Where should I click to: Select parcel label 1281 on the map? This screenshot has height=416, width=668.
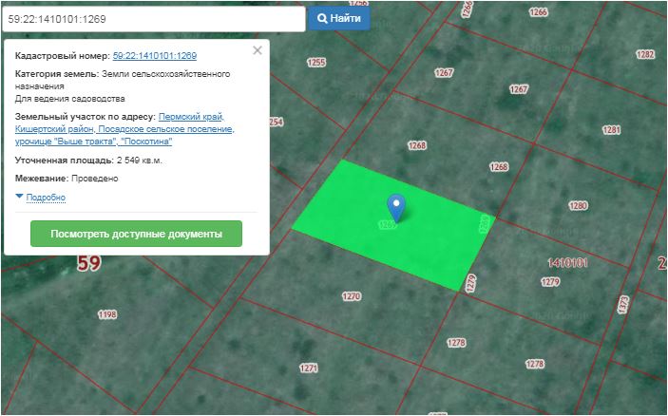pos(612,130)
